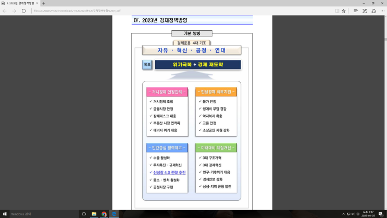The height and width of the screenshot is (218, 387).
Task: Refresh the PDF page
Action: [x=23, y=11]
